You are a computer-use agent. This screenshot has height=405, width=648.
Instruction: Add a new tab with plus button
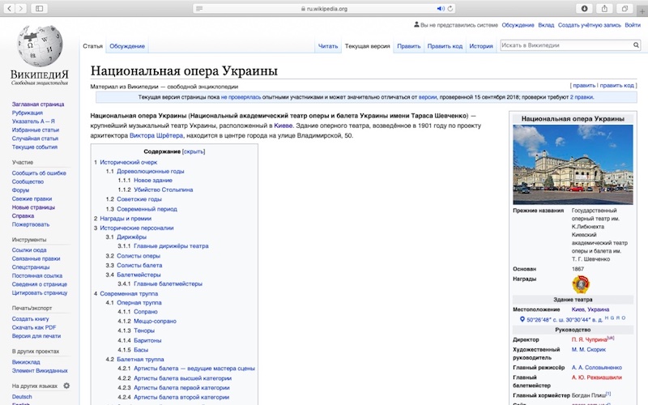(642, 11)
